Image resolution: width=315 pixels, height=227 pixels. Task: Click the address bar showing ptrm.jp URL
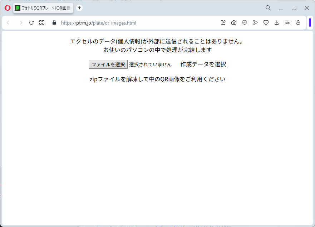point(136,23)
